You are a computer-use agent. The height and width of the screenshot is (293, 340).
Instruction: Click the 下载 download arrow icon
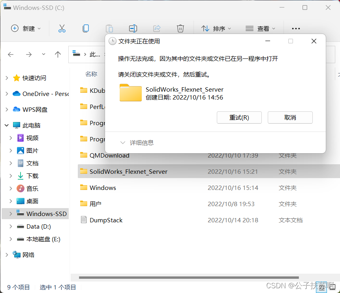[x=21, y=176]
